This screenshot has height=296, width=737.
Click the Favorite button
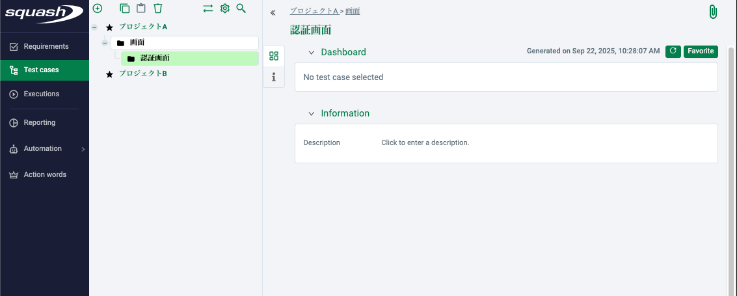click(701, 51)
